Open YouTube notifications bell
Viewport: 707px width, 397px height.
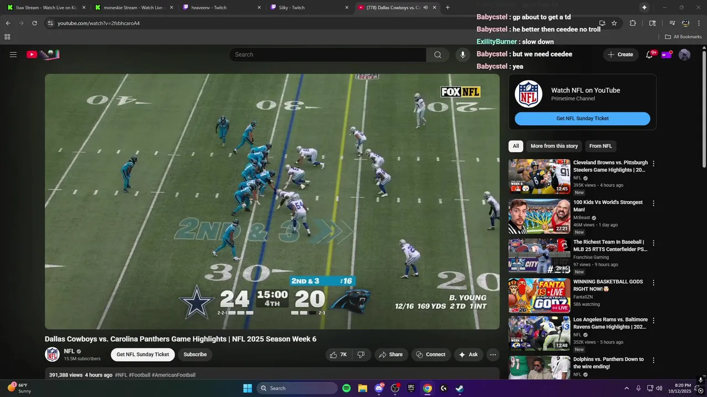click(x=650, y=55)
